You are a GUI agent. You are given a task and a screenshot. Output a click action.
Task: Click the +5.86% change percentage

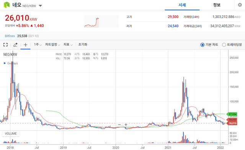point(22,26)
